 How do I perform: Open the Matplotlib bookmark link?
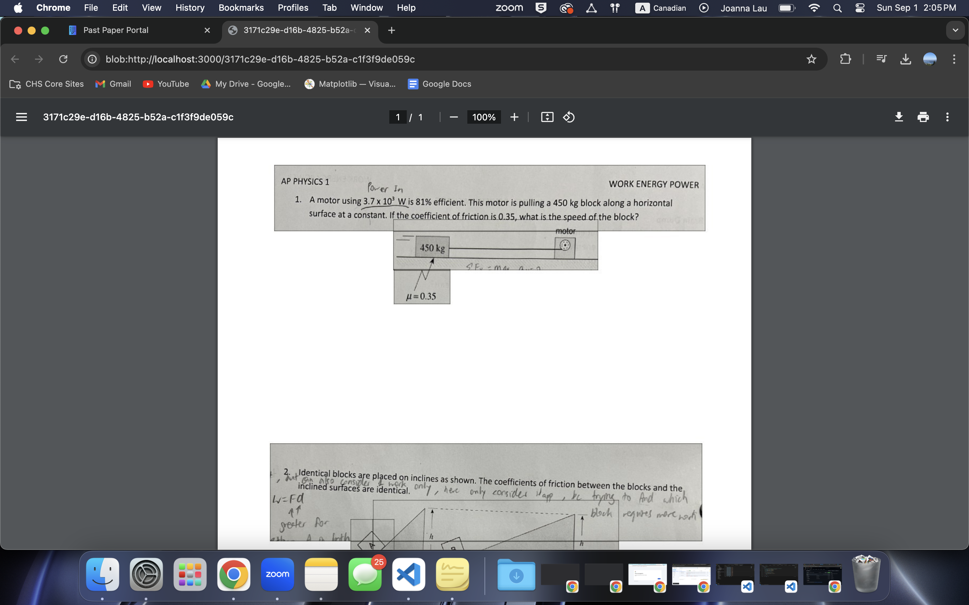pyautogui.click(x=350, y=84)
